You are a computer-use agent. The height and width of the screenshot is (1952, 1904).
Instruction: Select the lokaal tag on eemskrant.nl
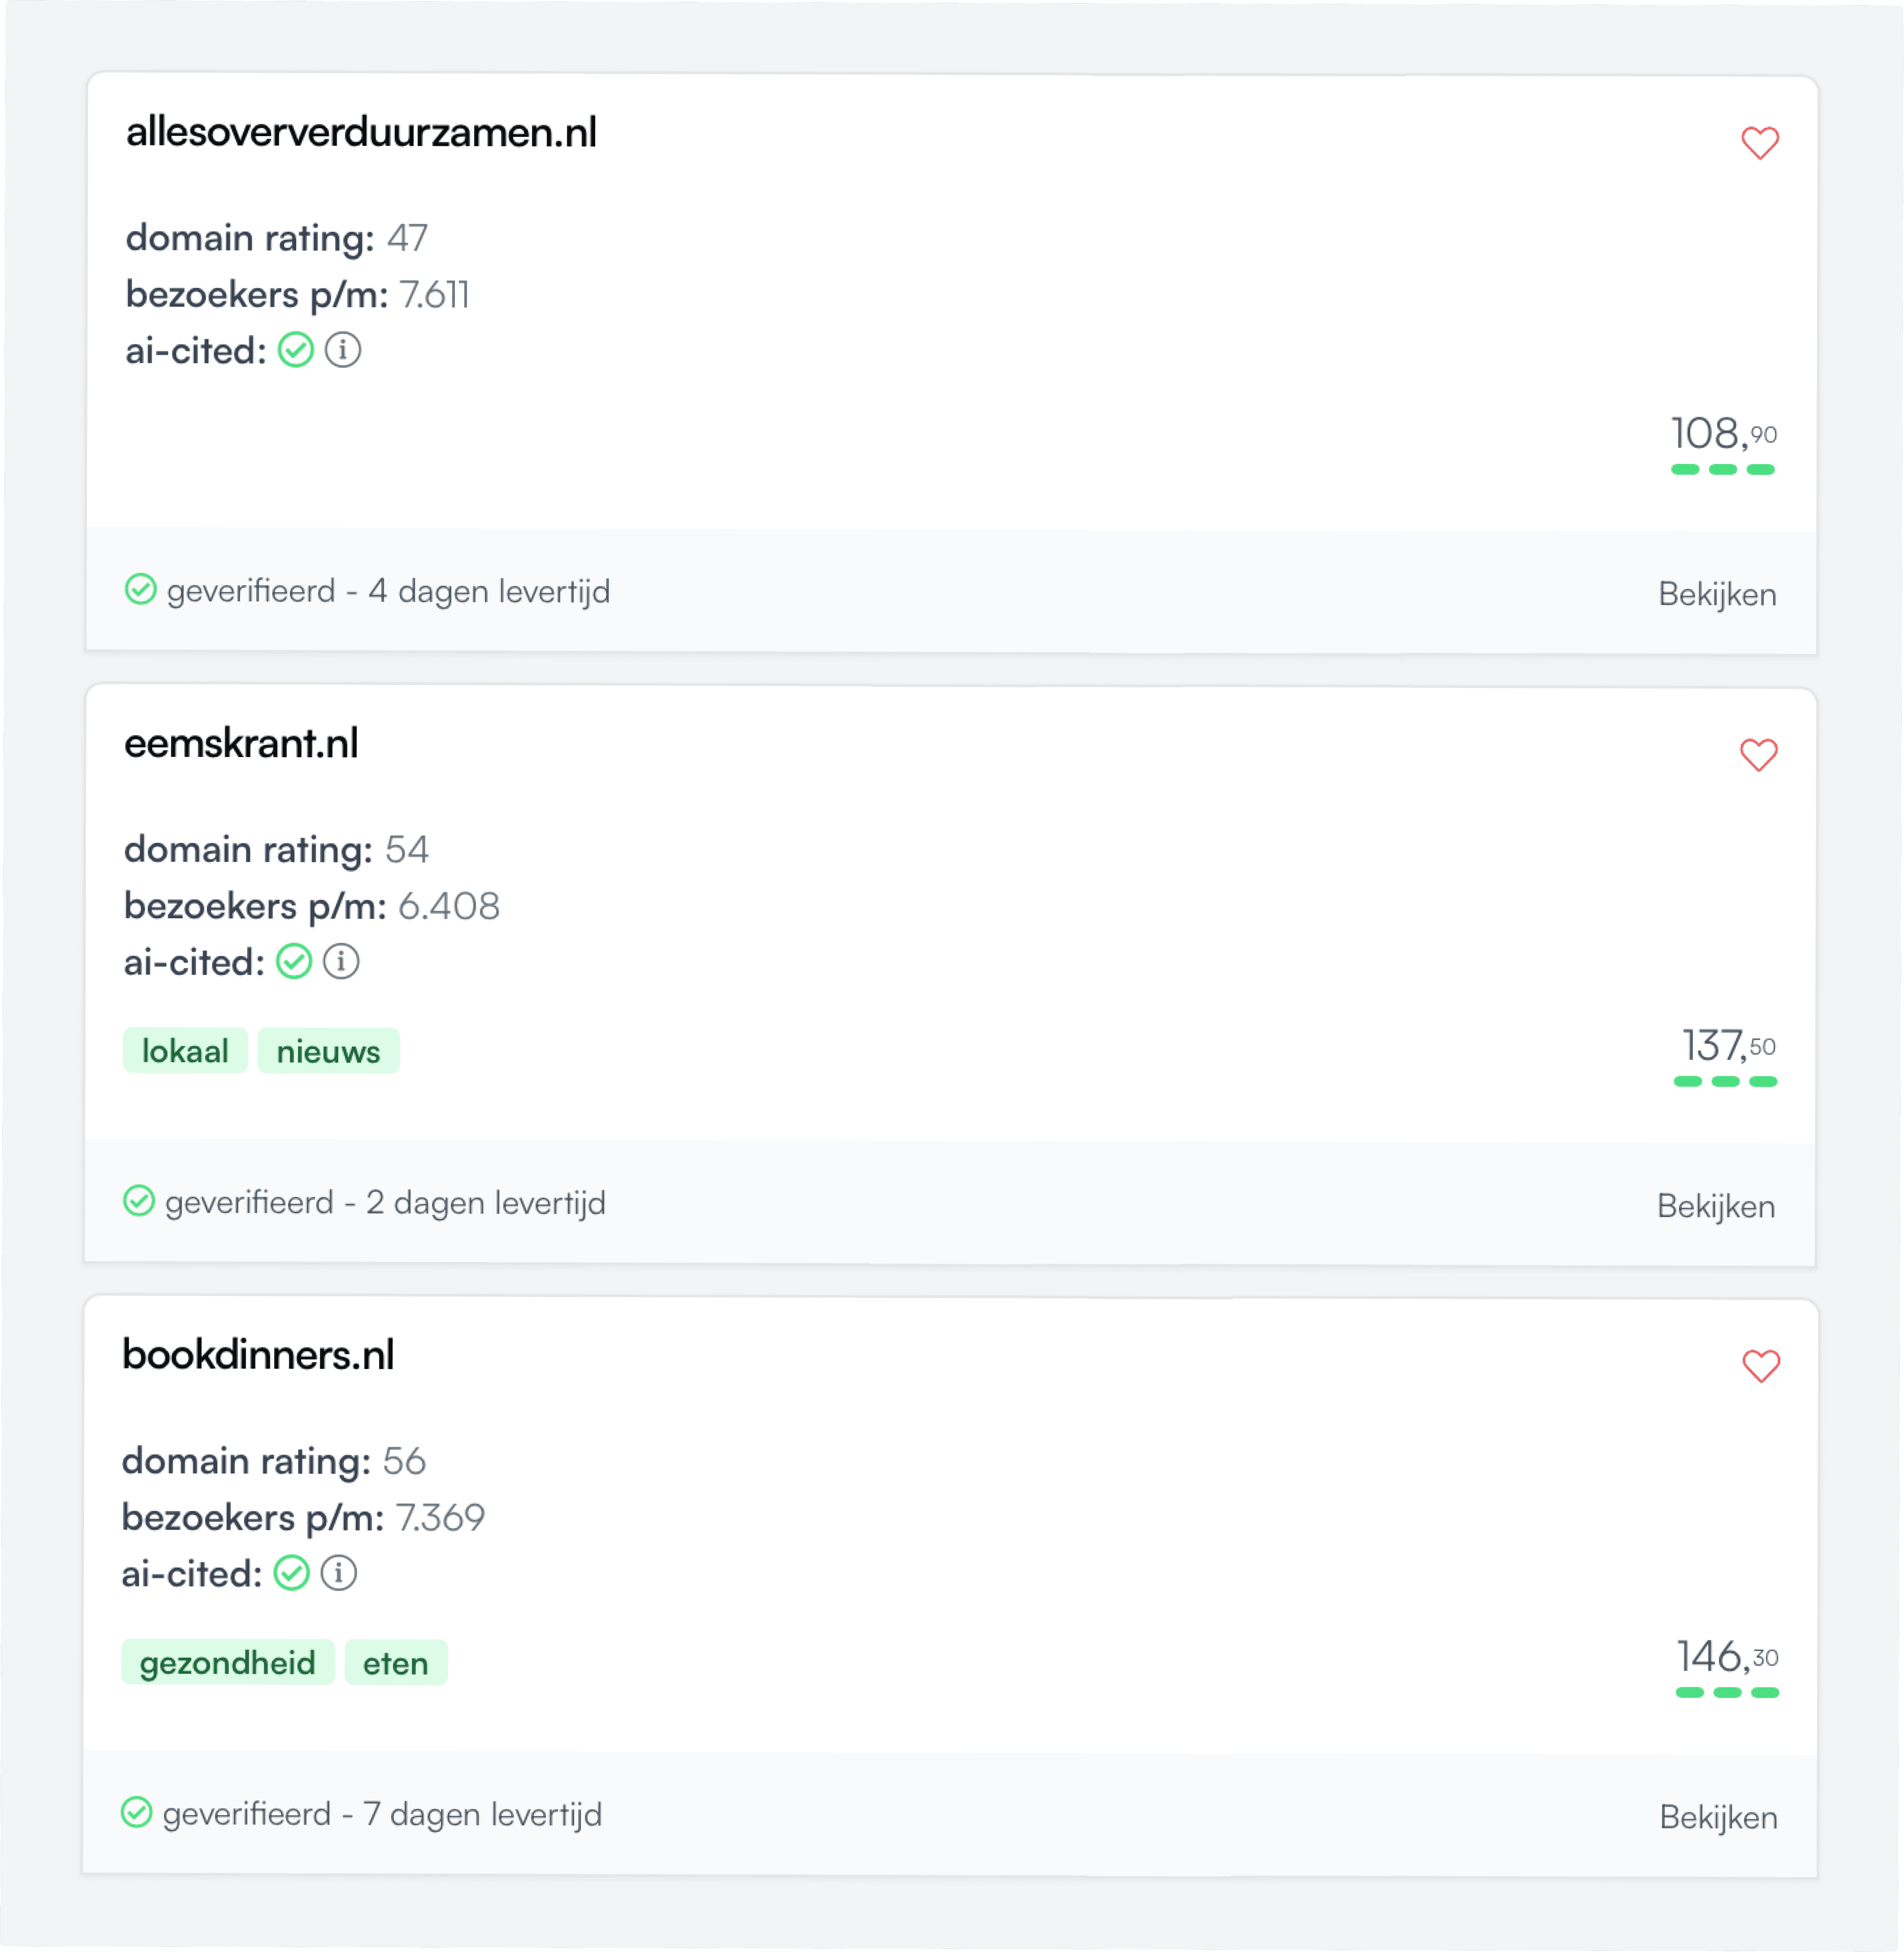[x=185, y=1050]
